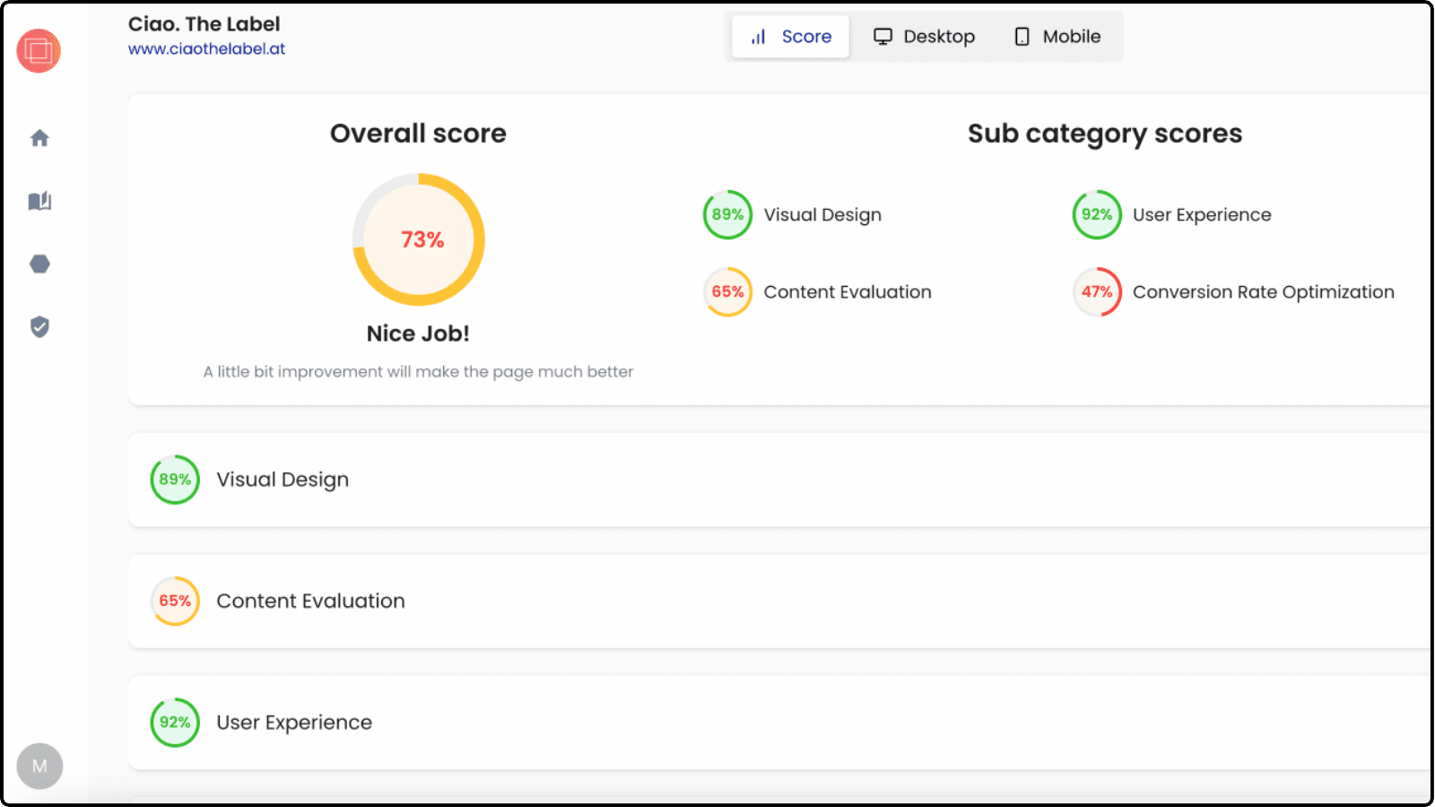Select Conversion Rate Optimization label
Image resolution: width=1435 pixels, height=807 pixels.
click(1263, 292)
